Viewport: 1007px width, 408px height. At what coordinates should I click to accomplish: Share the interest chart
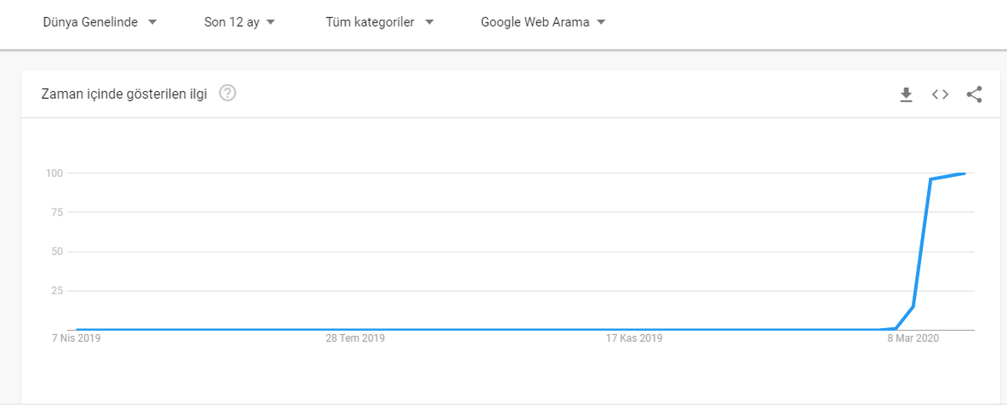click(x=974, y=95)
